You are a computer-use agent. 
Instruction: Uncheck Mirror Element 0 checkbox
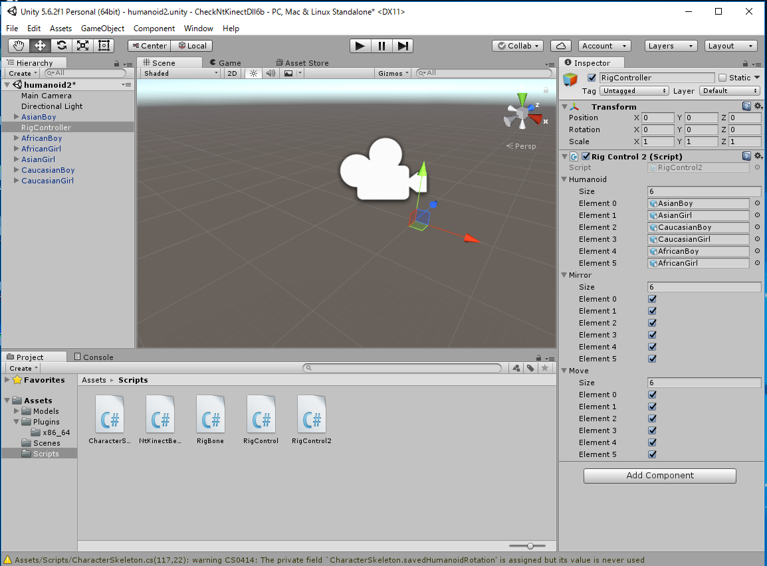[x=652, y=299]
